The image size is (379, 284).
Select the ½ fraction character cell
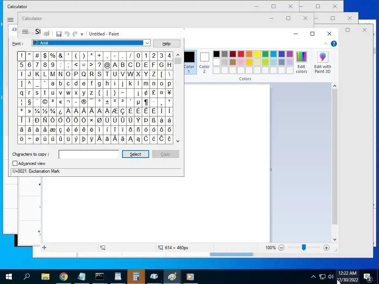pos(45,111)
